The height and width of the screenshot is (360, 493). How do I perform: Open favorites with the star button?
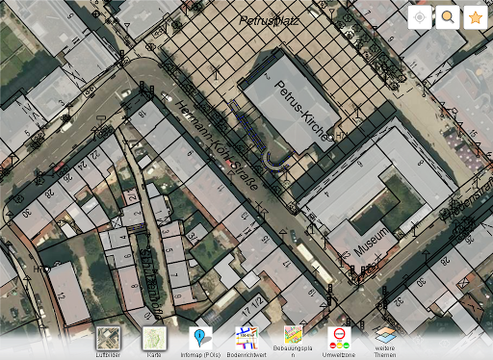[x=476, y=17]
